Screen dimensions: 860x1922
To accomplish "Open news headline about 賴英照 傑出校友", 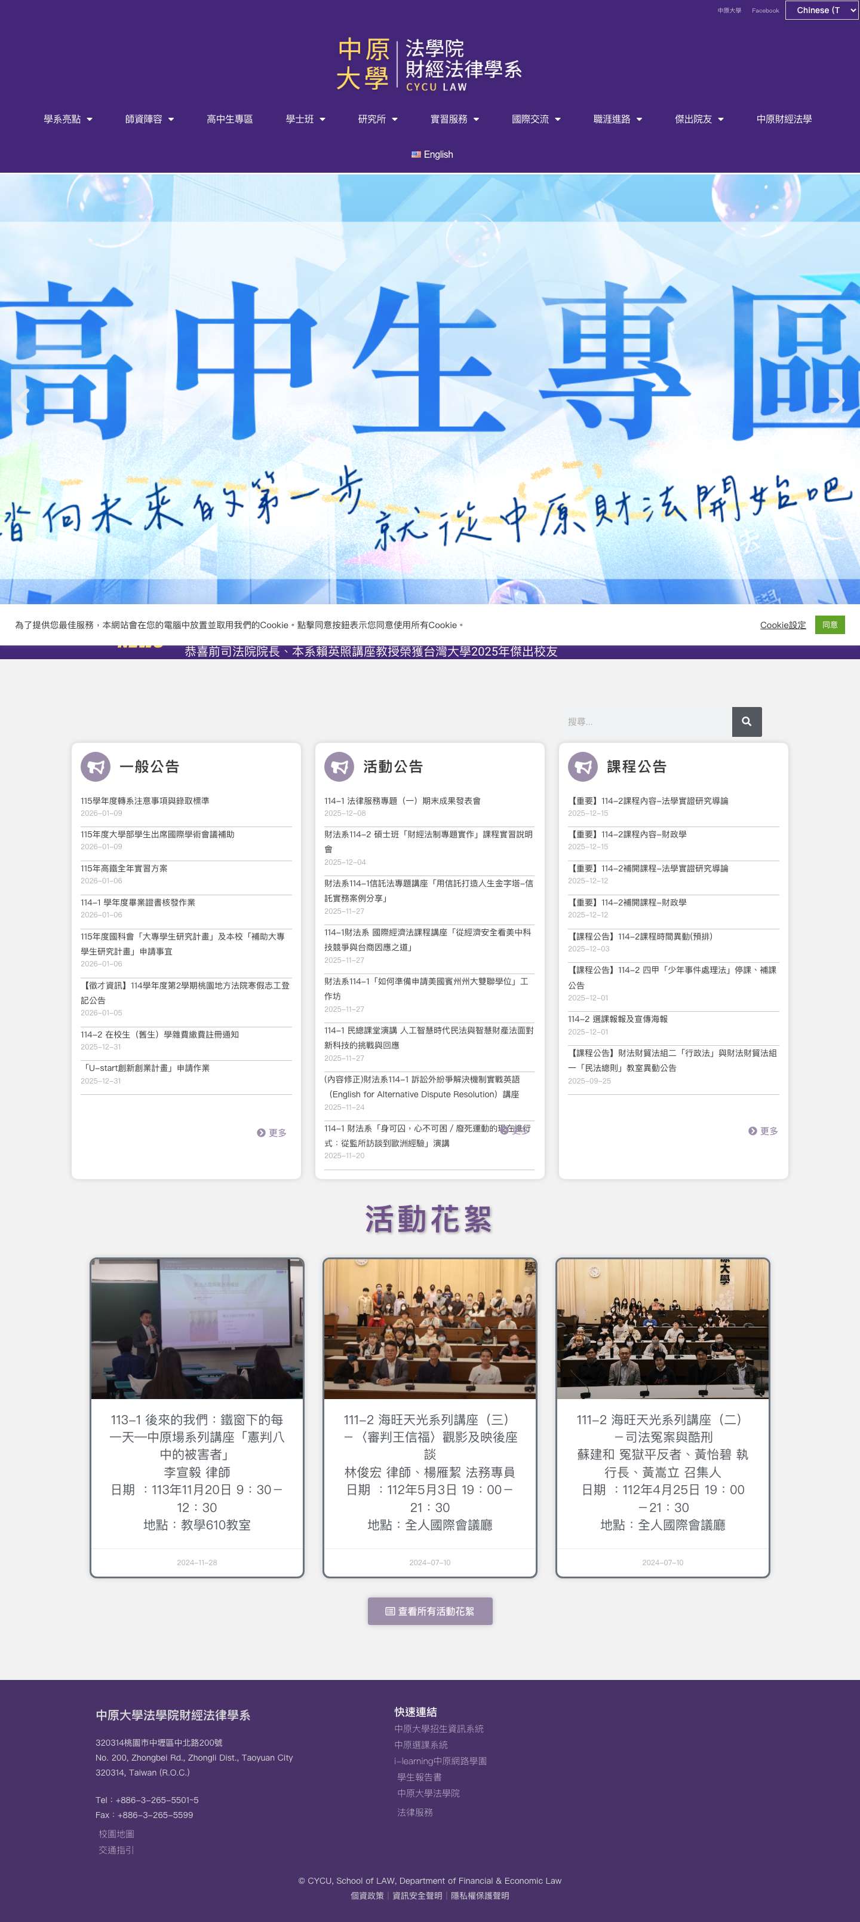I will pos(371,651).
